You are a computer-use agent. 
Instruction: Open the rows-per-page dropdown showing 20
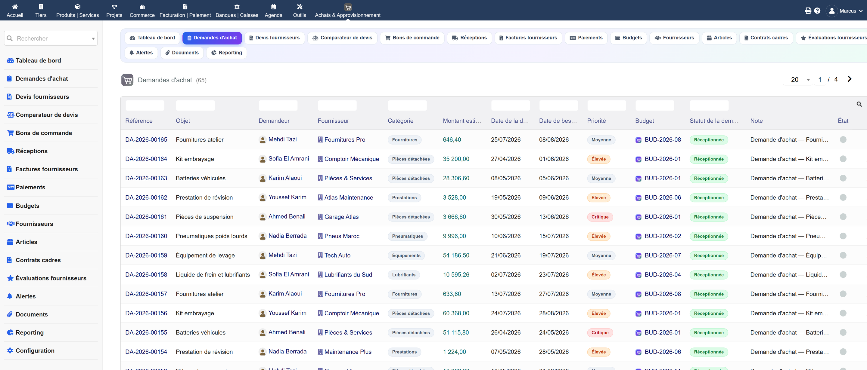coord(798,80)
